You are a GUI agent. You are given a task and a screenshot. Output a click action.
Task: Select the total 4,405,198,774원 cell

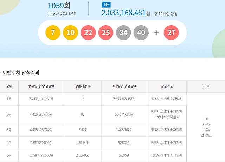41,130
